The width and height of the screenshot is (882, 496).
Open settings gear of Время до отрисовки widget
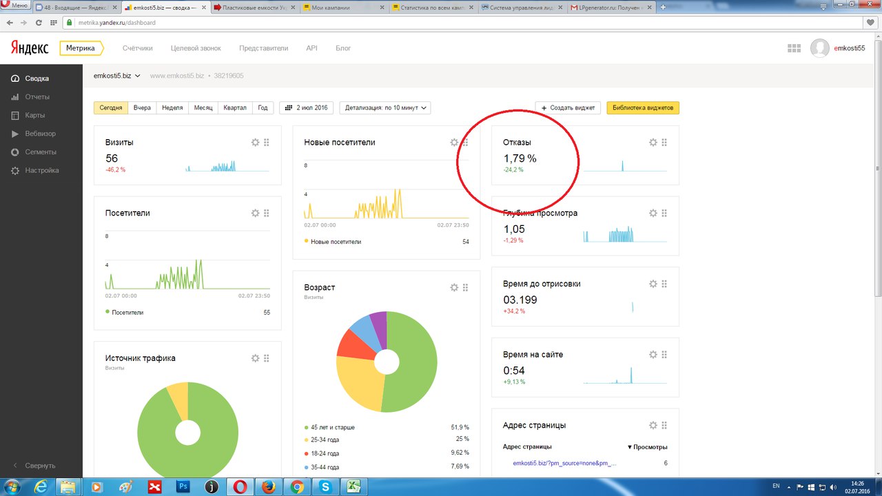tap(653, 284)
